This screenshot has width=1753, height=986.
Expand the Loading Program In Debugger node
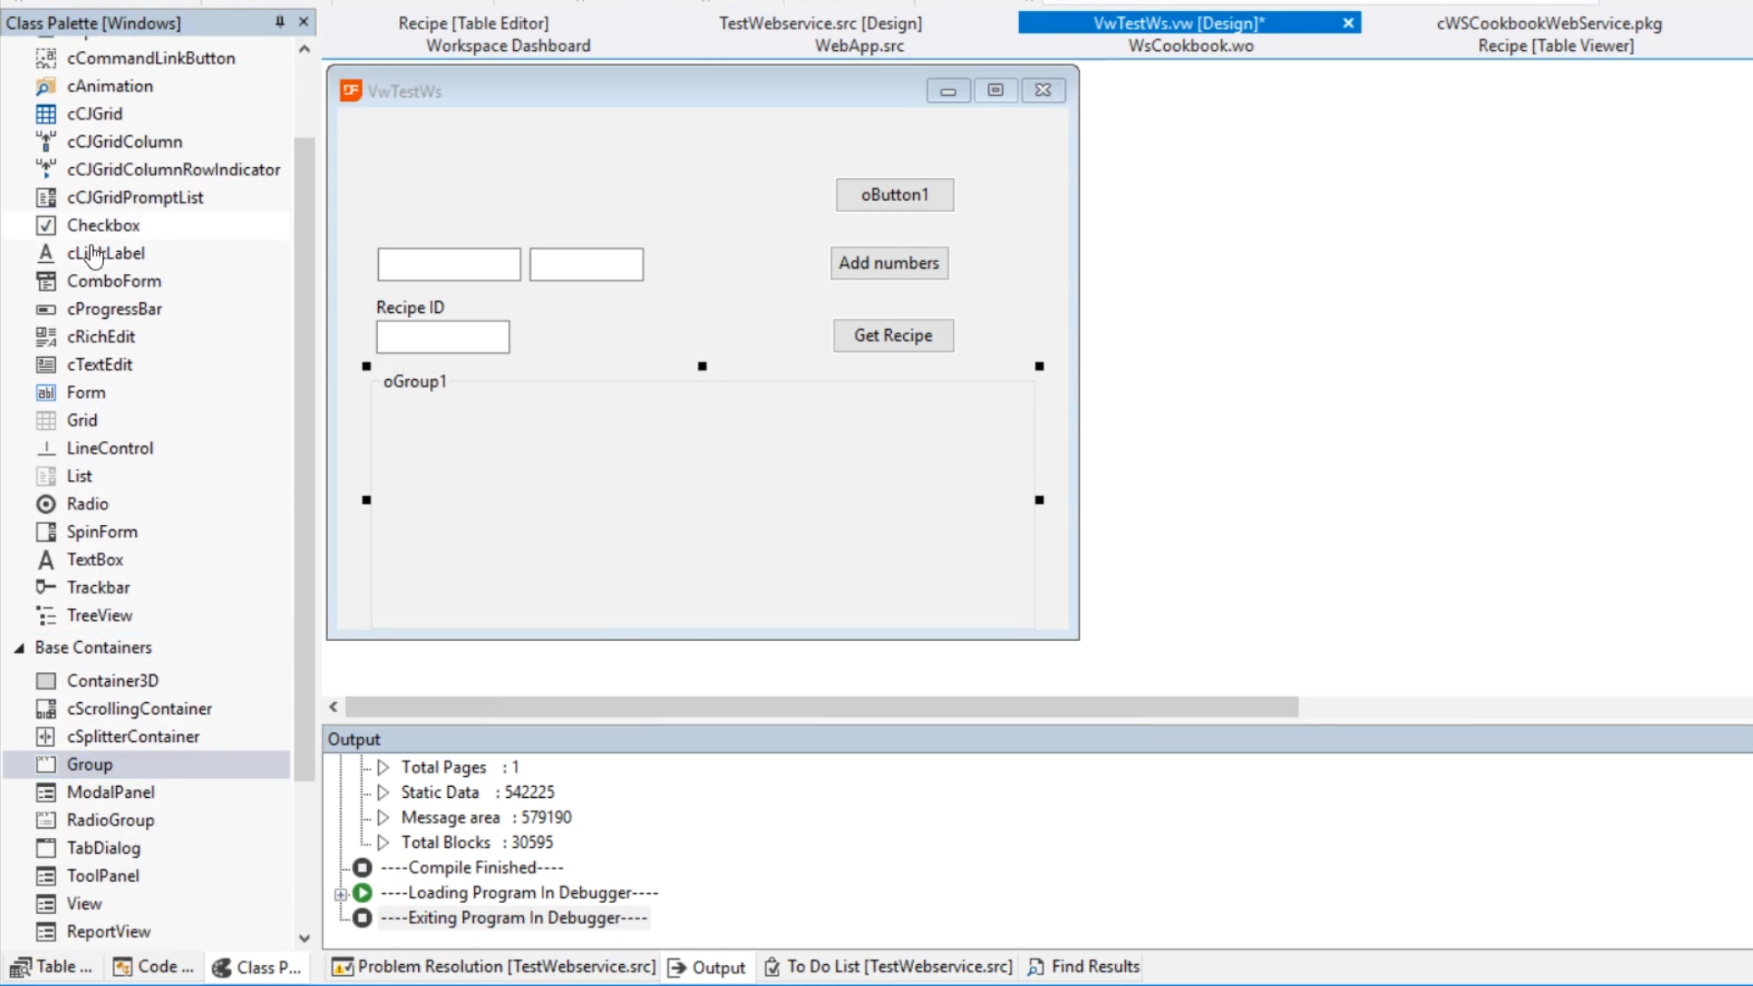click(x=341, y=894)
